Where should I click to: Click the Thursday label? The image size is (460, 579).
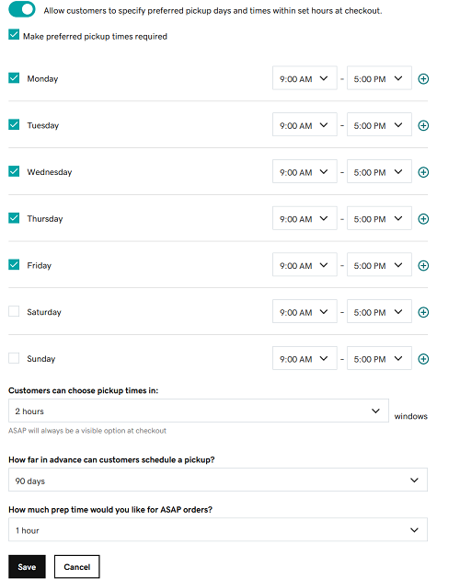tap(45, 219)
